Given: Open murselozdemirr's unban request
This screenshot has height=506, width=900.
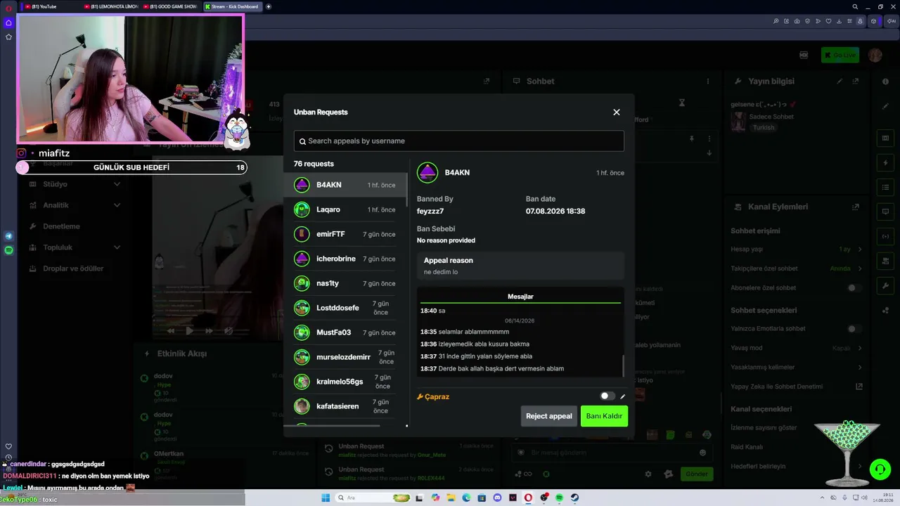Looking at the screenshot, I should click(345, 357).
